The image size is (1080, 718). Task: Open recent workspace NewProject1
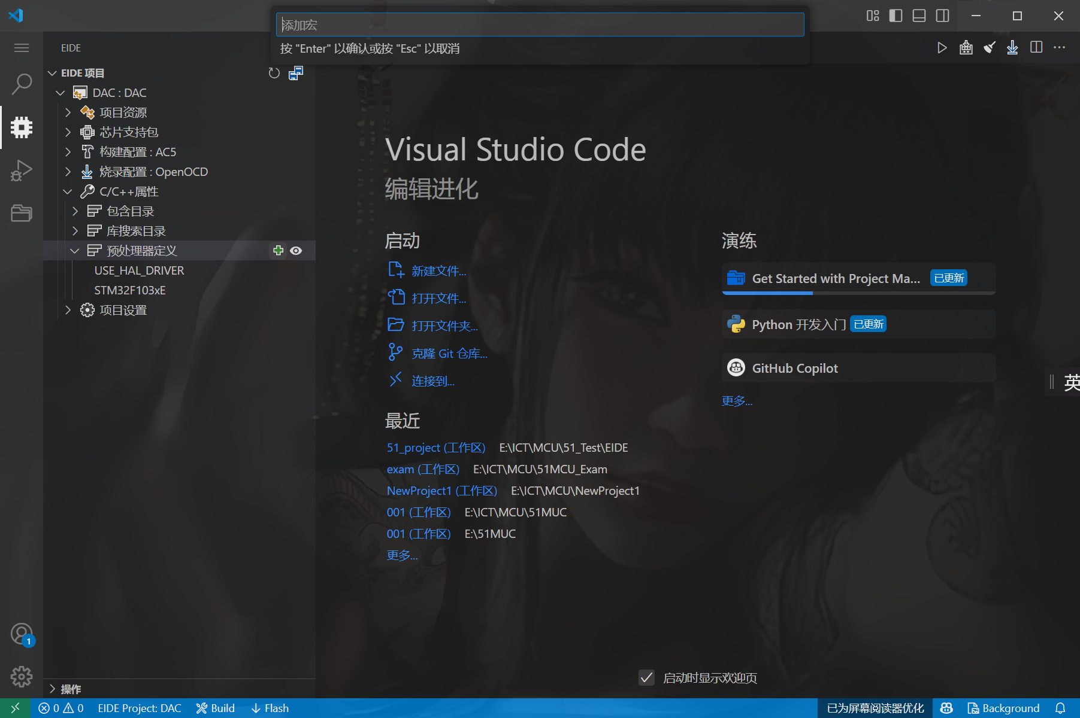click(x=442, y=491)
